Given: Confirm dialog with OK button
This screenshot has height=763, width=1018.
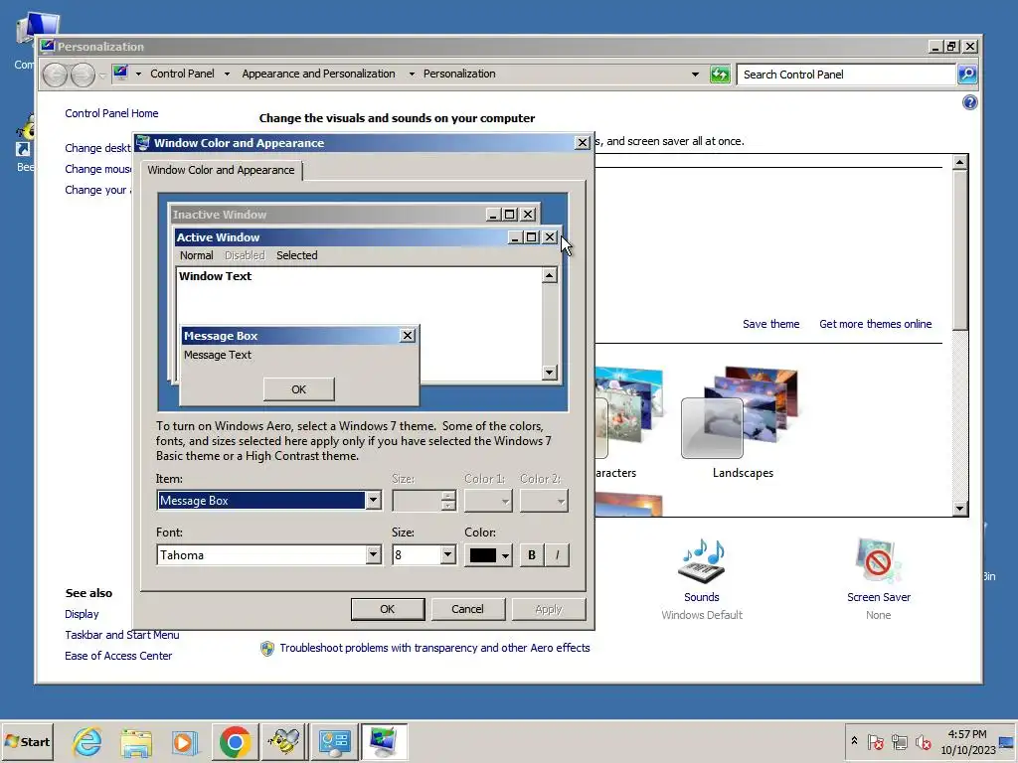Looking at the screenshot, I should [388, 609].
